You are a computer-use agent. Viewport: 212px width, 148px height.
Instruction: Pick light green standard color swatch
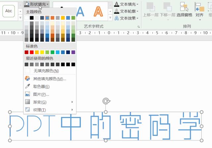(x=47, y=52)
